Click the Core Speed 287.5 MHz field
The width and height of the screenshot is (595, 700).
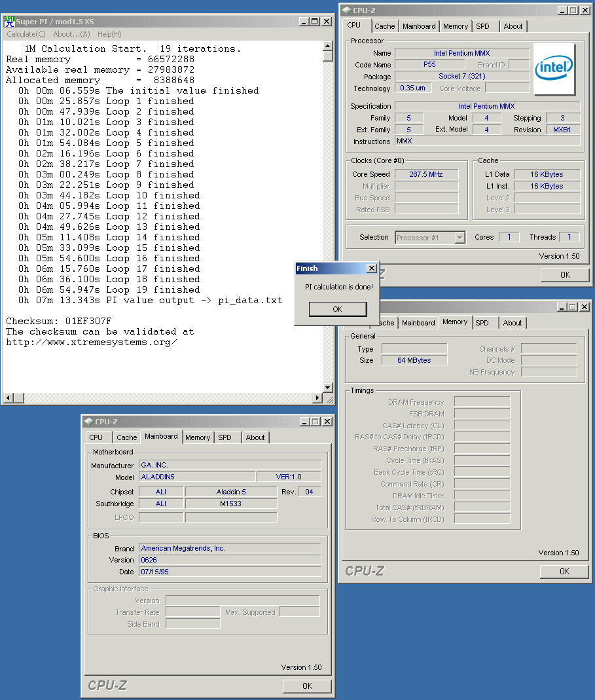(x=426, y=174)
